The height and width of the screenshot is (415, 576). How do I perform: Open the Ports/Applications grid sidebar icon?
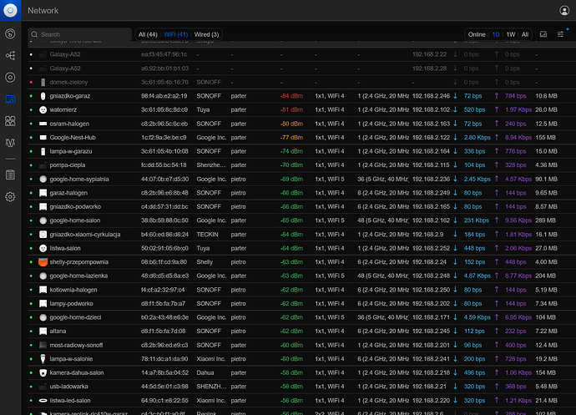click(x=10, y=121)
